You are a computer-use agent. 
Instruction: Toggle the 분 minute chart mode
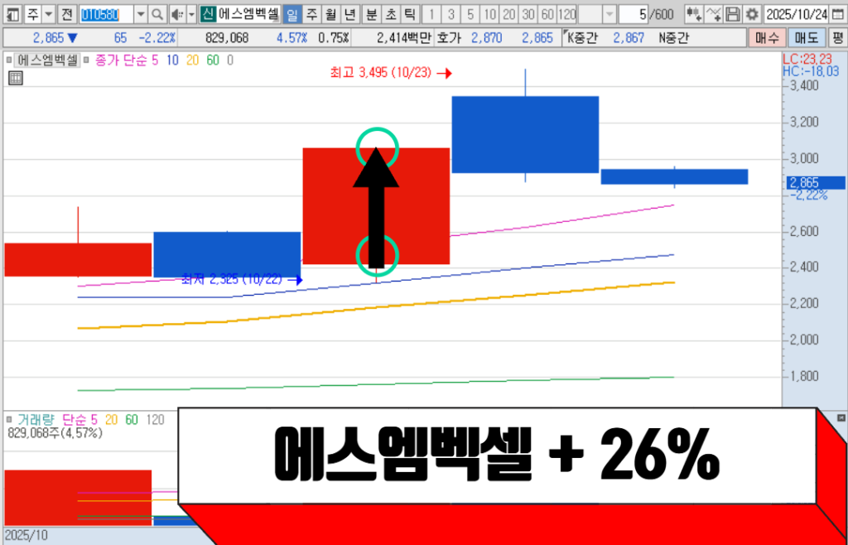[371, 14]
